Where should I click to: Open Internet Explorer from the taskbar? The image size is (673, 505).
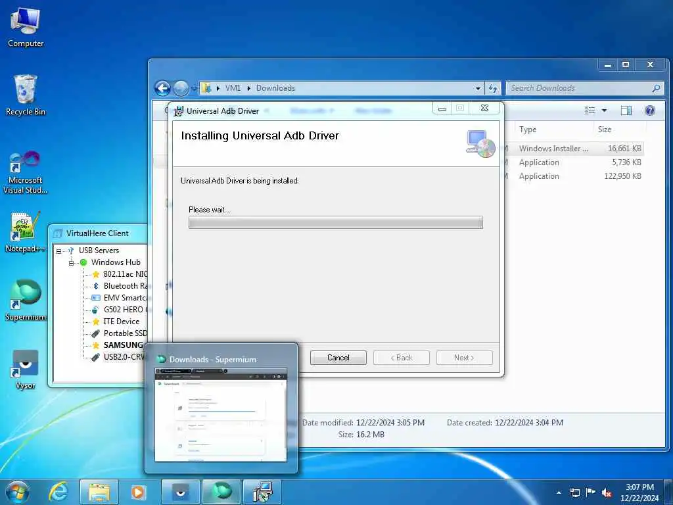click(x=58, y=492)
